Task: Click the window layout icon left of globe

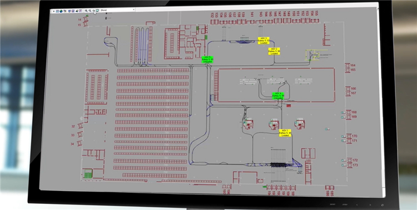Action: 57,11
